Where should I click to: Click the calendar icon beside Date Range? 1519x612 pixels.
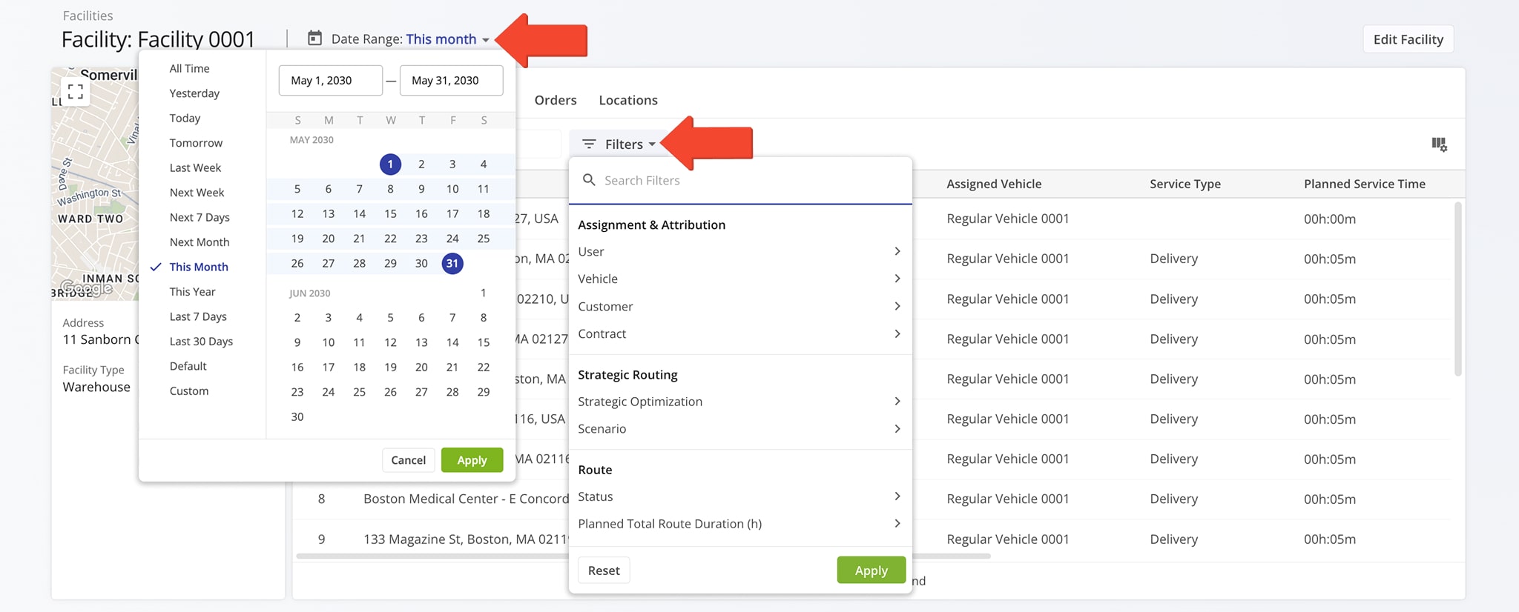pos(314,38)
